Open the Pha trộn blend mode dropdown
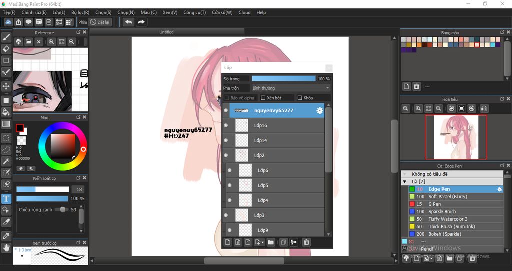 pos(290,88)
